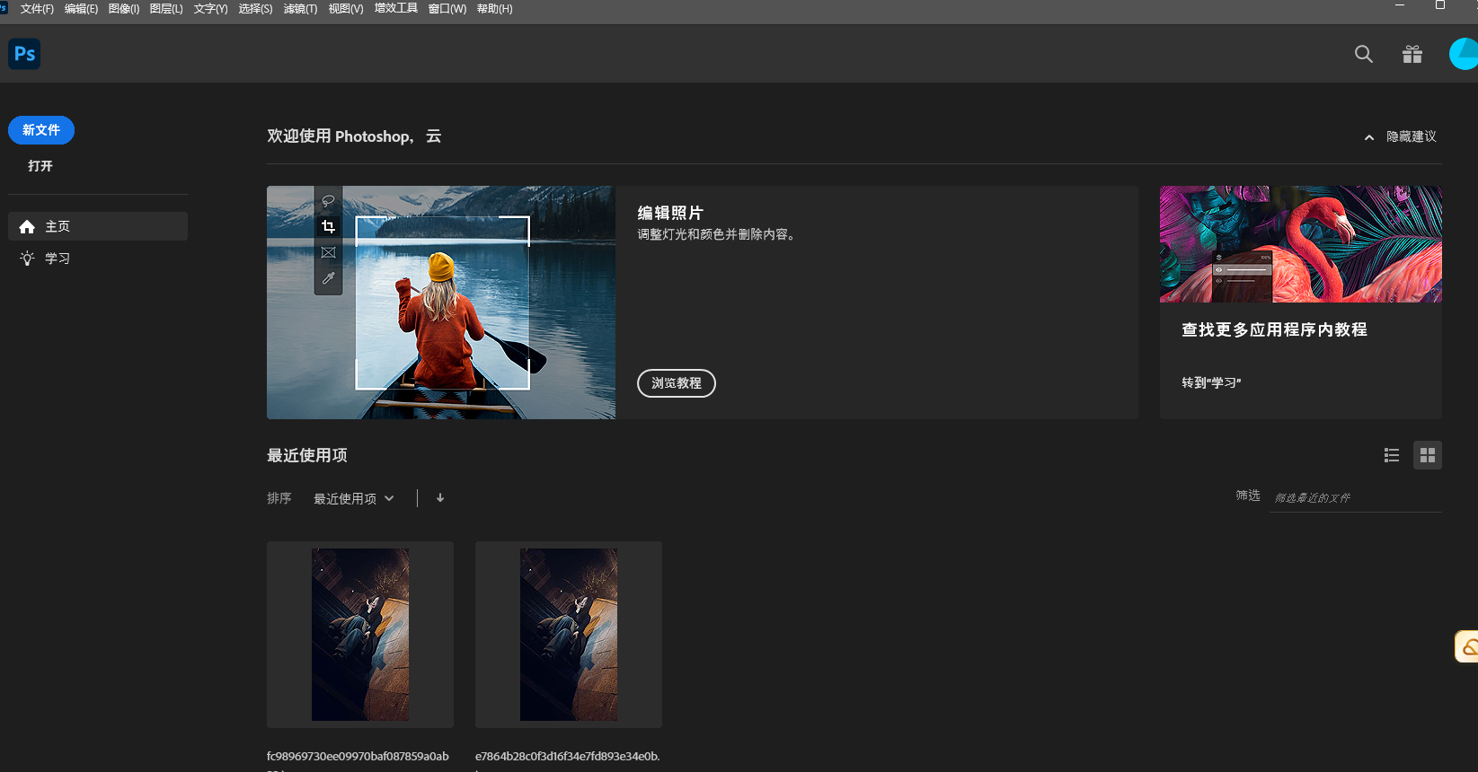Click the crop tool icon in tutorial image
The height and width of the screenshot is (772, 1478).
328,226
